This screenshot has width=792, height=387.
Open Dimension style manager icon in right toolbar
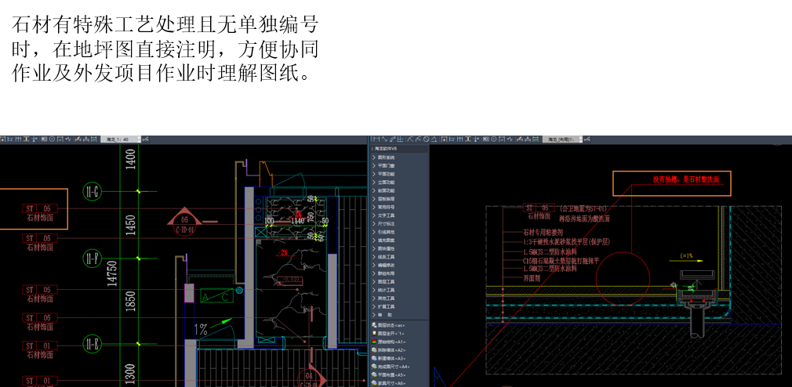(587, 139)
